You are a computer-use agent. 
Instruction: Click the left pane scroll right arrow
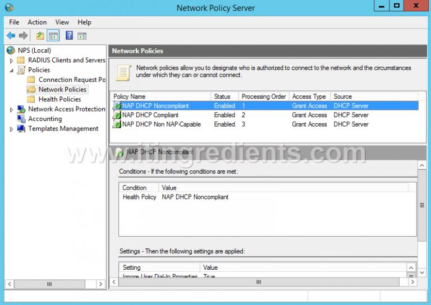[100, 284]
